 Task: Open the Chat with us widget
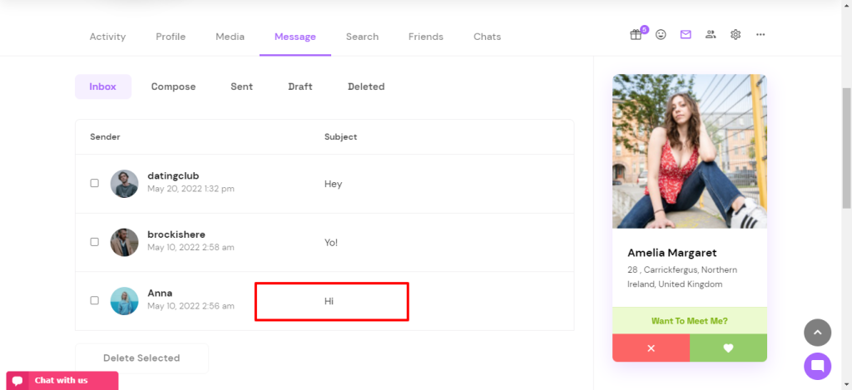pos(62,381)
